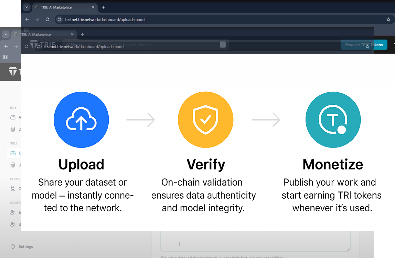This screenshot has height=258, width=395.
Task: Open site information icon in topmost address bar
Action: (x=60, y=20)
